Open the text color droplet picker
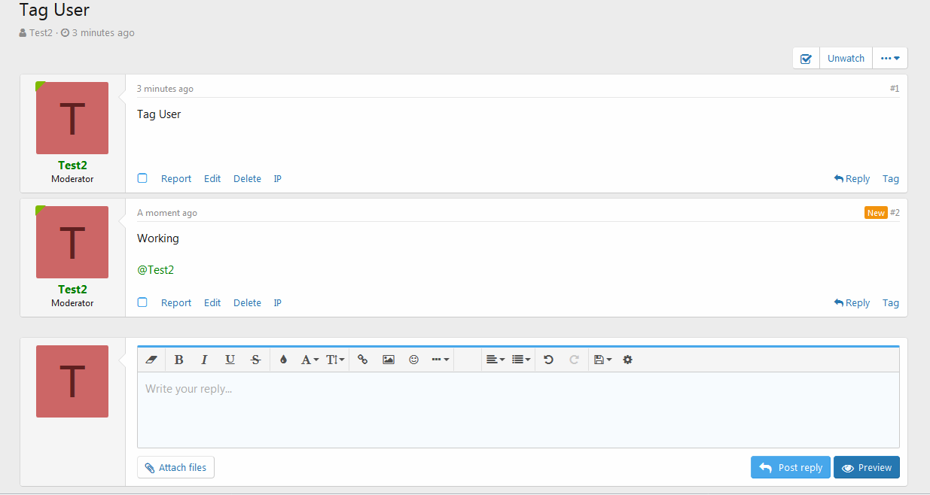Screen dimensions: 930x495 [x=283, y=360]
